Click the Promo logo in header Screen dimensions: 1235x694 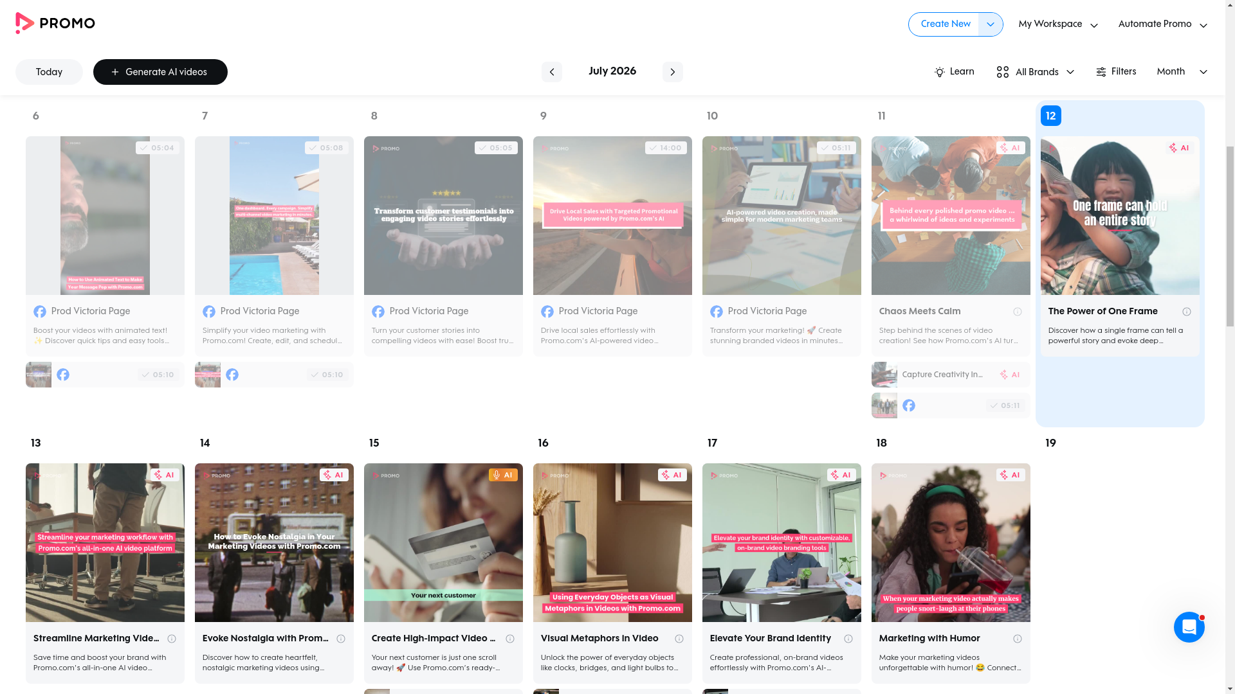pyautogui.click(x=55, y=23)
